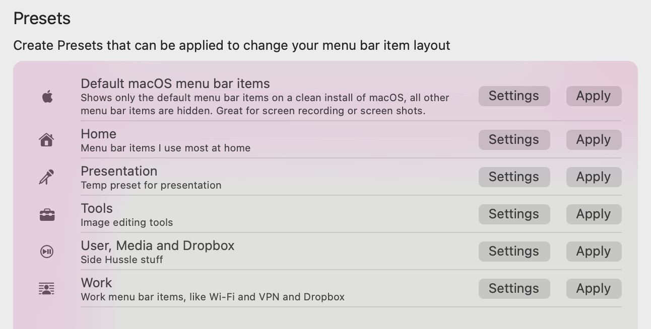Viewport: 651px width, 329px height.
Task: Open Settings for the Home preset
Action: click(x=514, y=140)
